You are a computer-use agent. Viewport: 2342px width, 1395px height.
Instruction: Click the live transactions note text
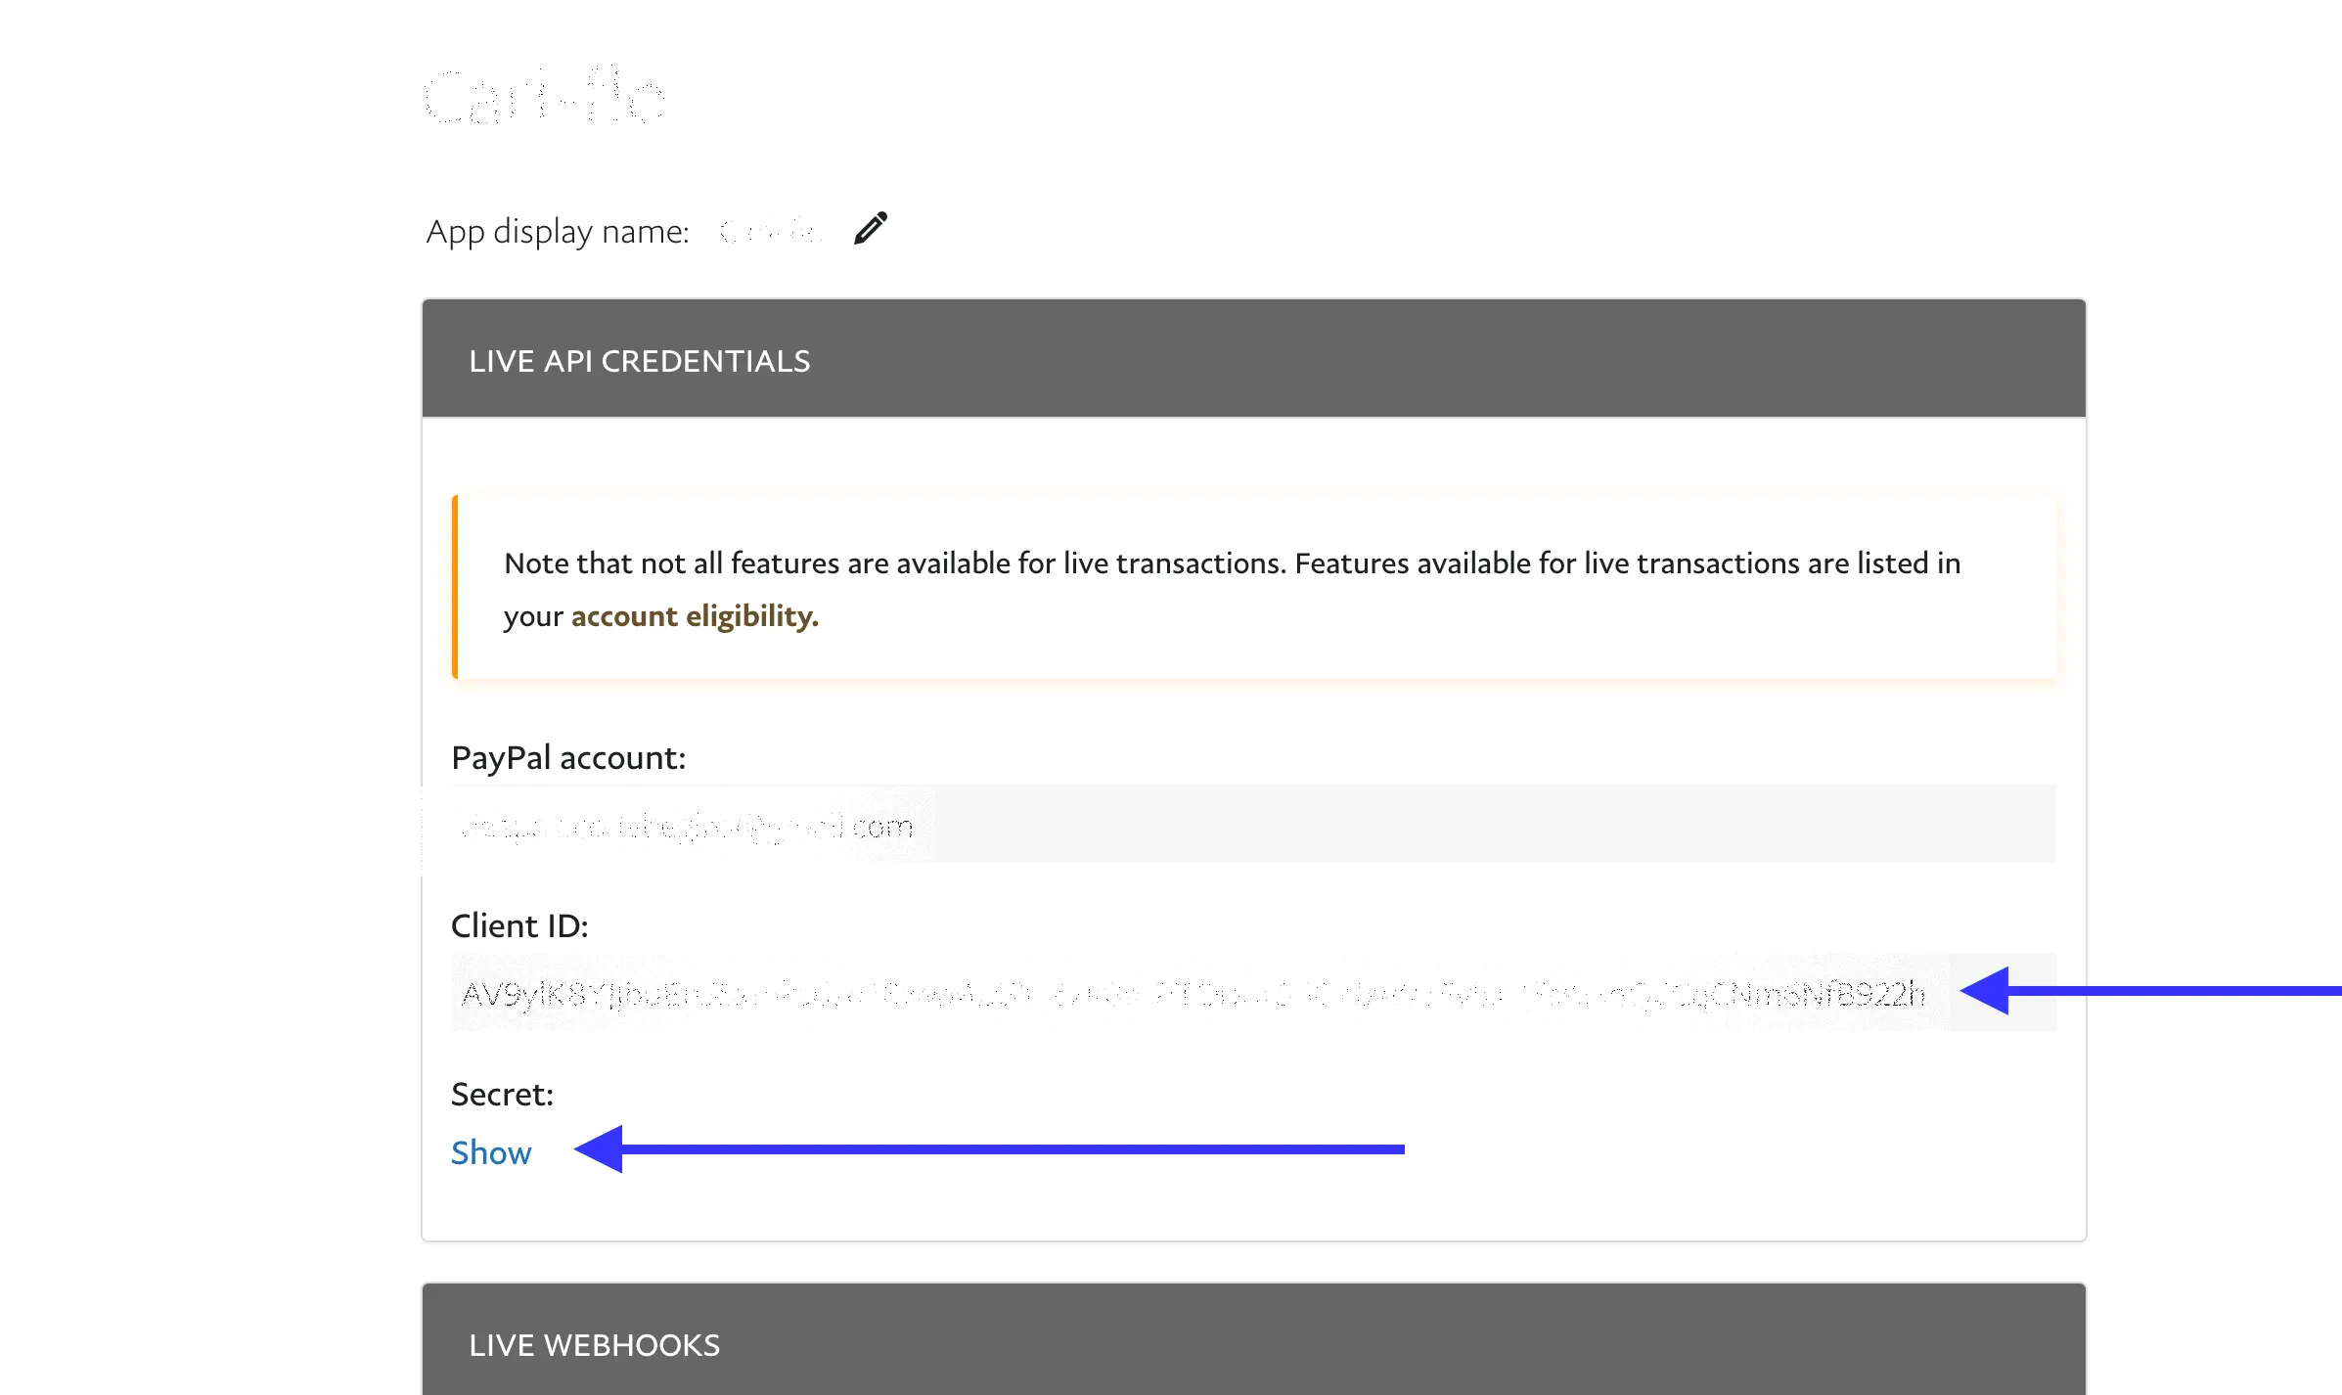coord(1233,563)
